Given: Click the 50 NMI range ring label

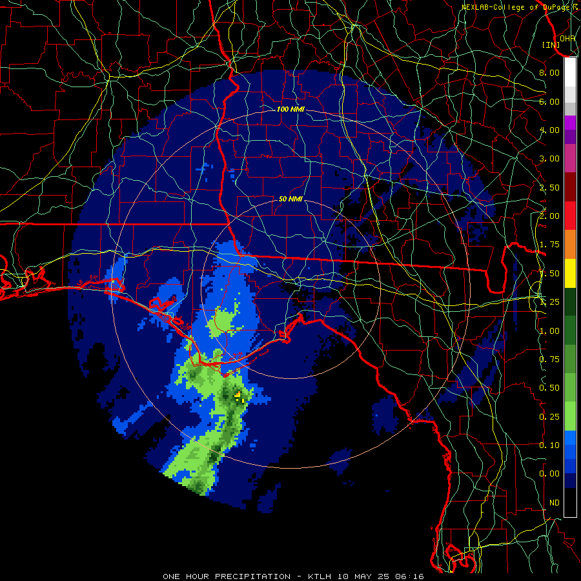Looking at the screenshot, I should (x=290, y=199).
